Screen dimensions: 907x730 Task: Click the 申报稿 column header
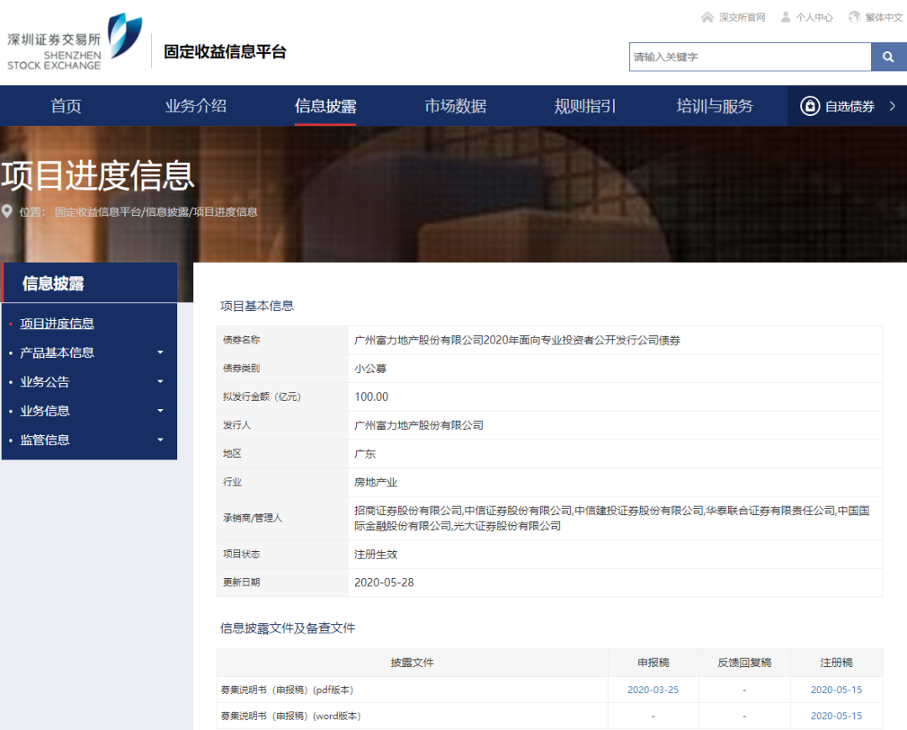point(653,662)
